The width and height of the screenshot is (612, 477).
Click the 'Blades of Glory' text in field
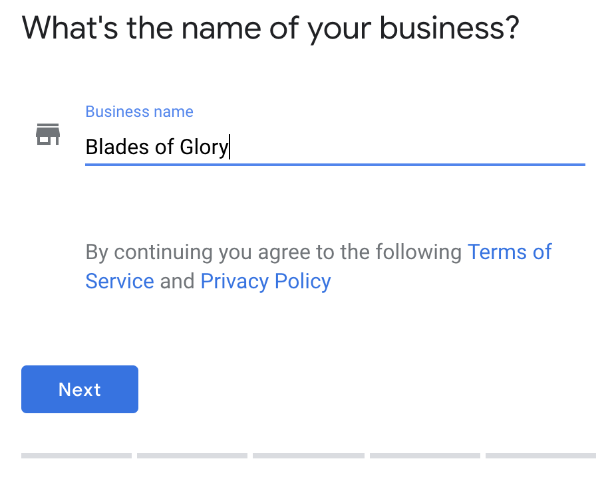[157, 147]
